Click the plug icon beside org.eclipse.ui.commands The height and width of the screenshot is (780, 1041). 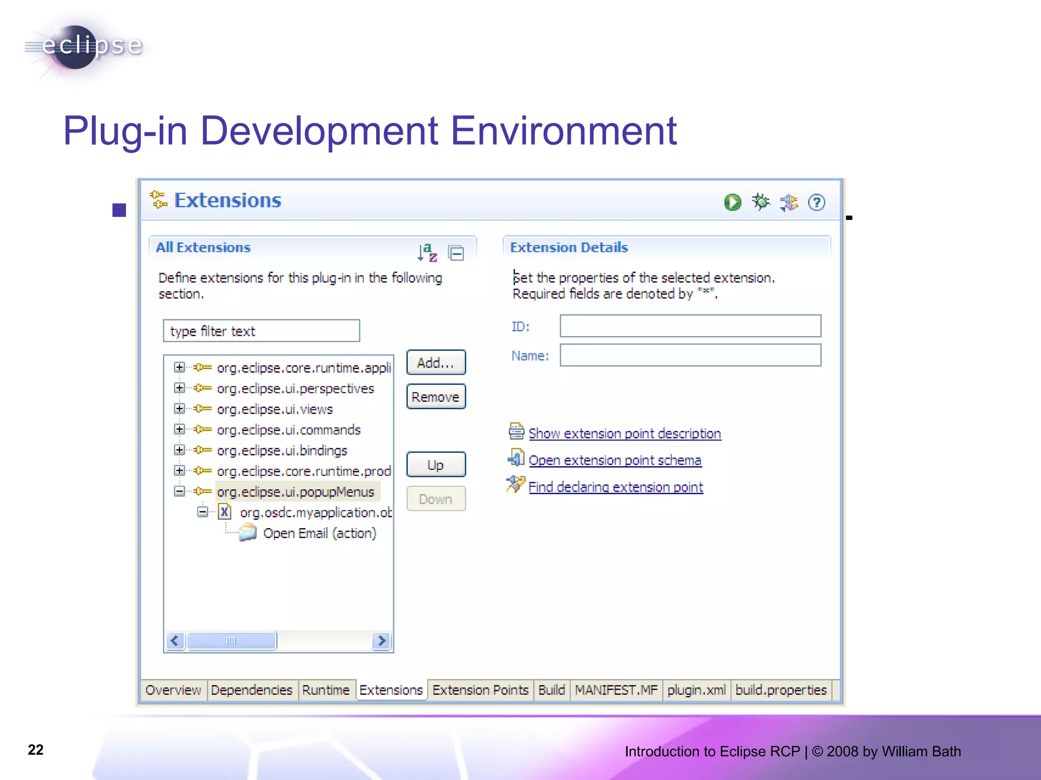tap(203, 429)
